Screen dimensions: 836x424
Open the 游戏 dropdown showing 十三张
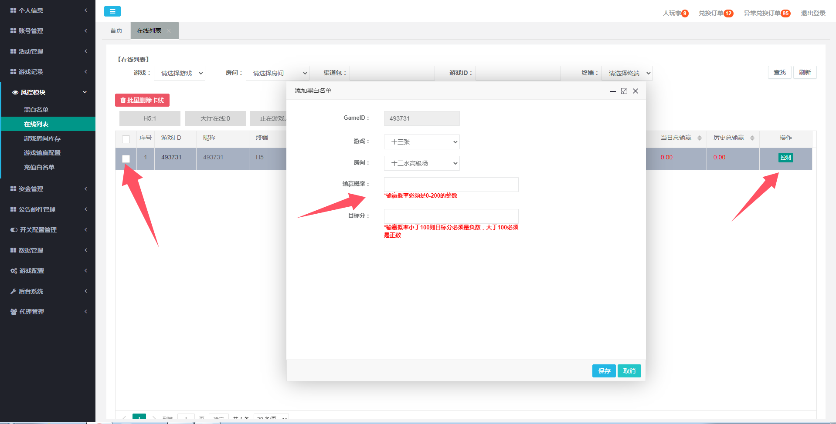421,142
